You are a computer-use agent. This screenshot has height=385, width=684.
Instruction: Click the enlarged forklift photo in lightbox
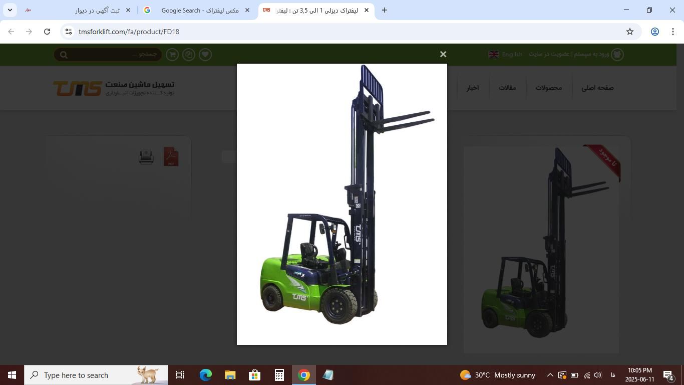click(x=342, y=204)
